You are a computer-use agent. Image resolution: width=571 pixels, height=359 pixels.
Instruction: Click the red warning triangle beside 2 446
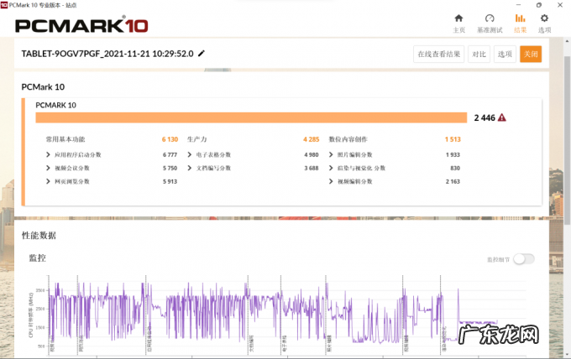pyautogui.click(x=502, y=117)
